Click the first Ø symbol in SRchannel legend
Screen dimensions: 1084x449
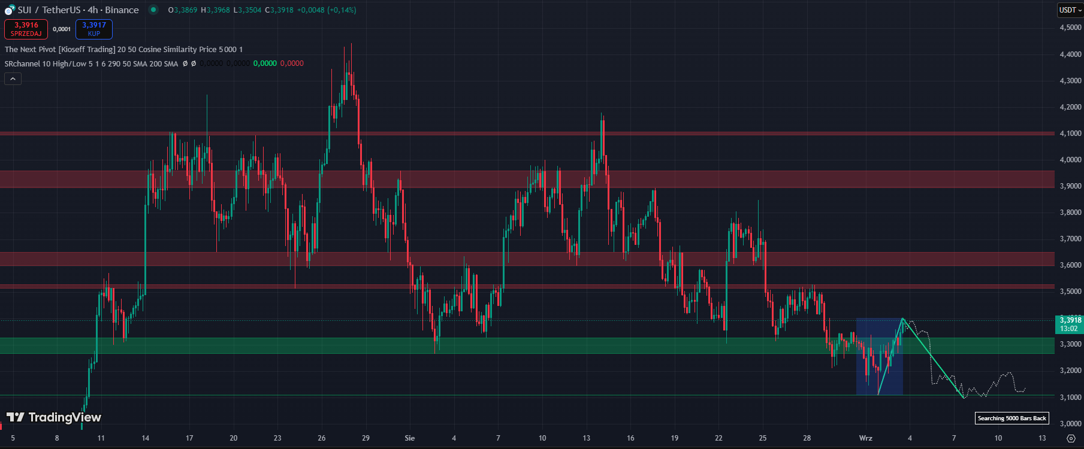coord(185,63)
